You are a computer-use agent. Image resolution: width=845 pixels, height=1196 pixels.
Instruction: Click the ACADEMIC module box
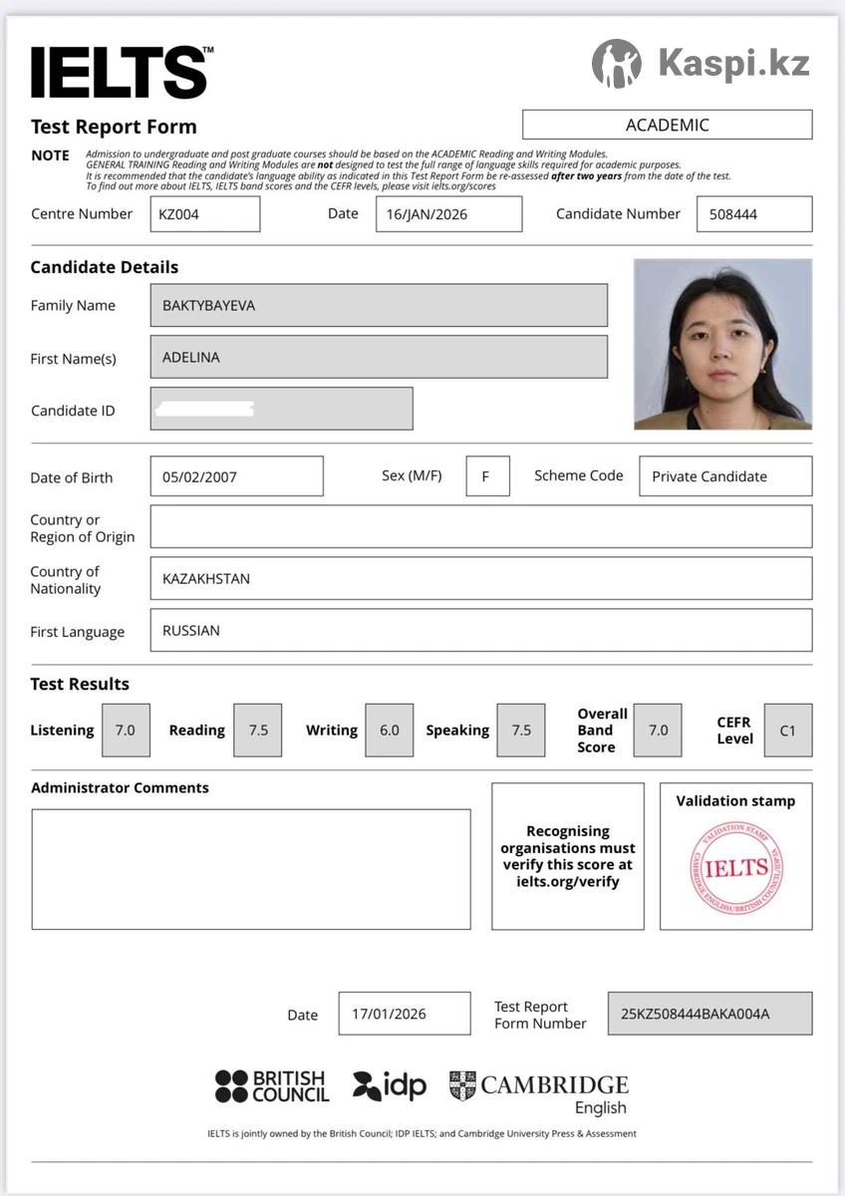tap(667, 125)
